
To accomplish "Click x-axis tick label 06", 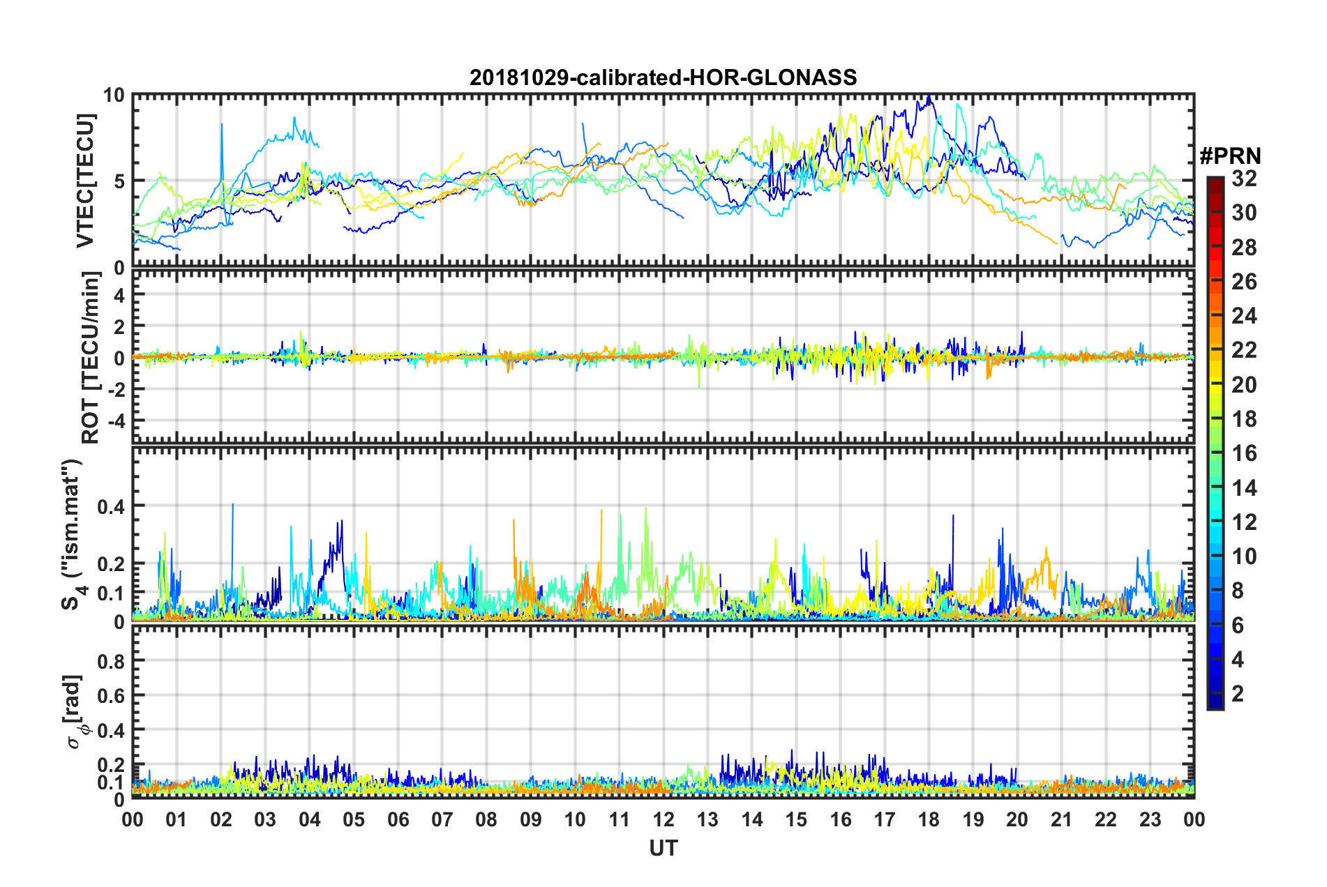I will pyautogui.click(x=398, y=819).
